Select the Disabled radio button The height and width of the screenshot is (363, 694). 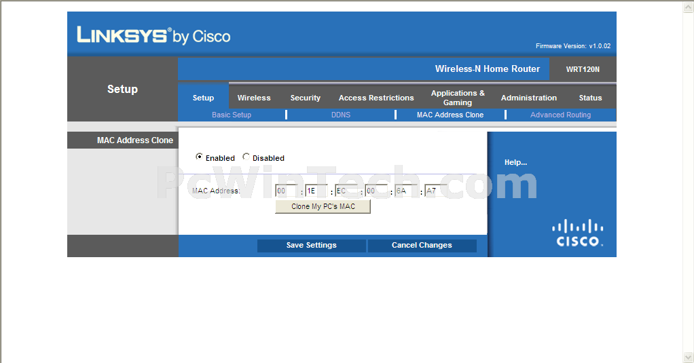(246, 157)
